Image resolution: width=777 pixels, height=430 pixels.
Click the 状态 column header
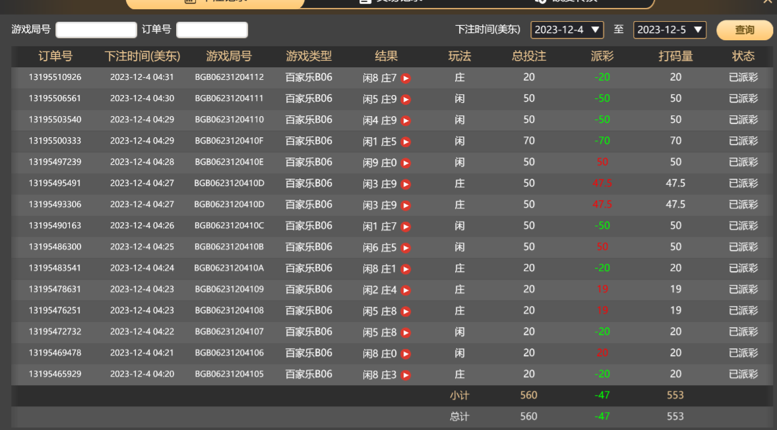coord(743,57)
